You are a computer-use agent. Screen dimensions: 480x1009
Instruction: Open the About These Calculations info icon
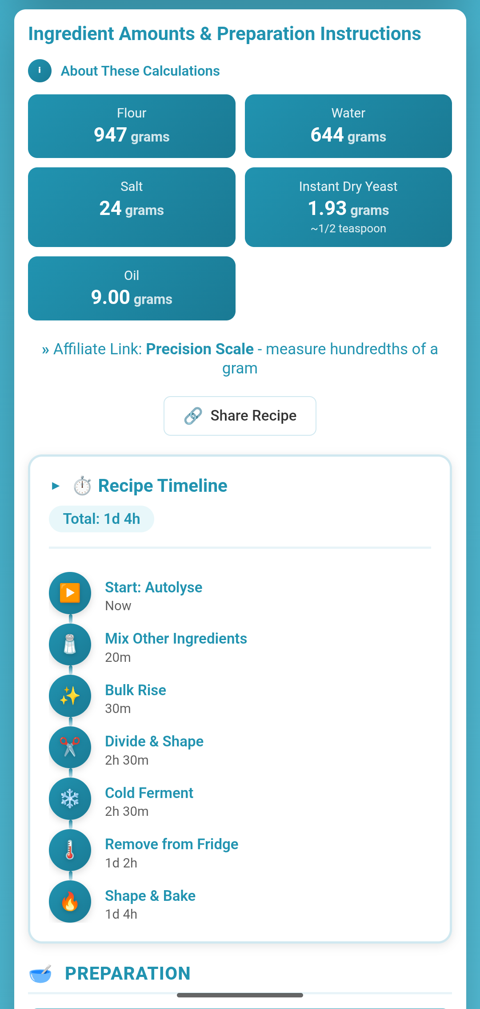tap(40, 70)
